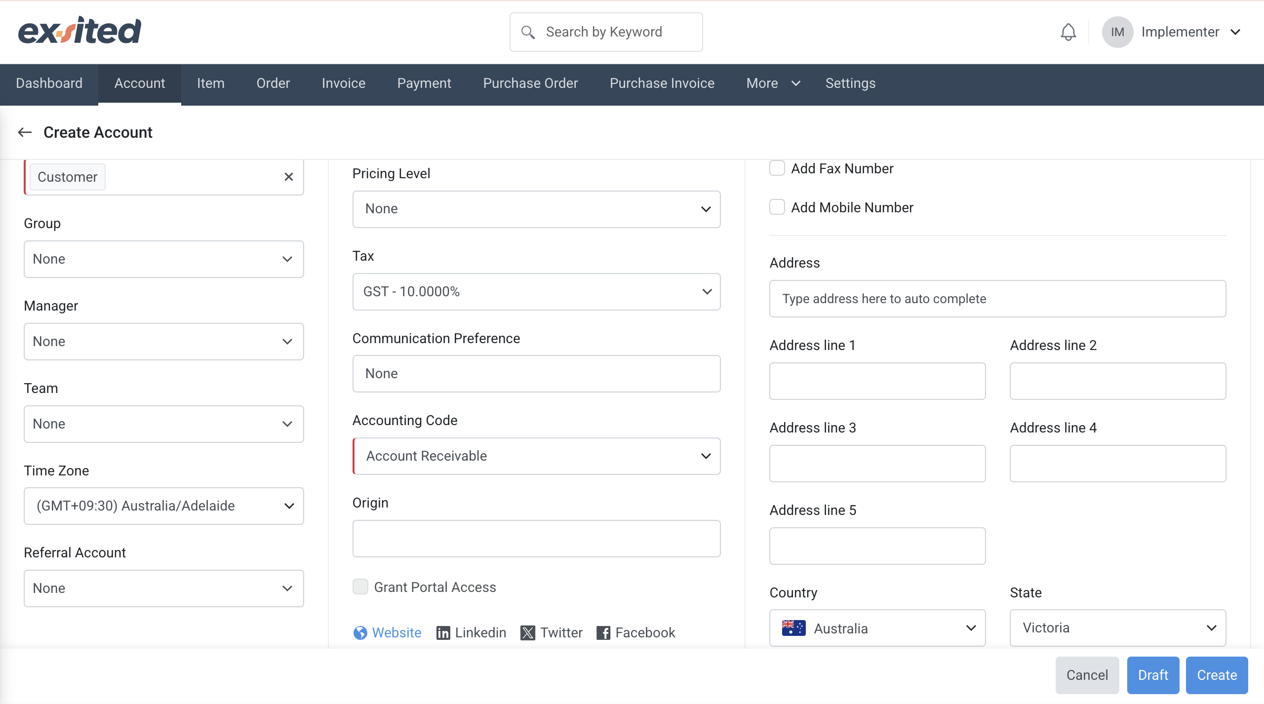Open the Pricing Level dropdown
The width and height of the screenshot is (1264, 704).
tap(537, 209)
